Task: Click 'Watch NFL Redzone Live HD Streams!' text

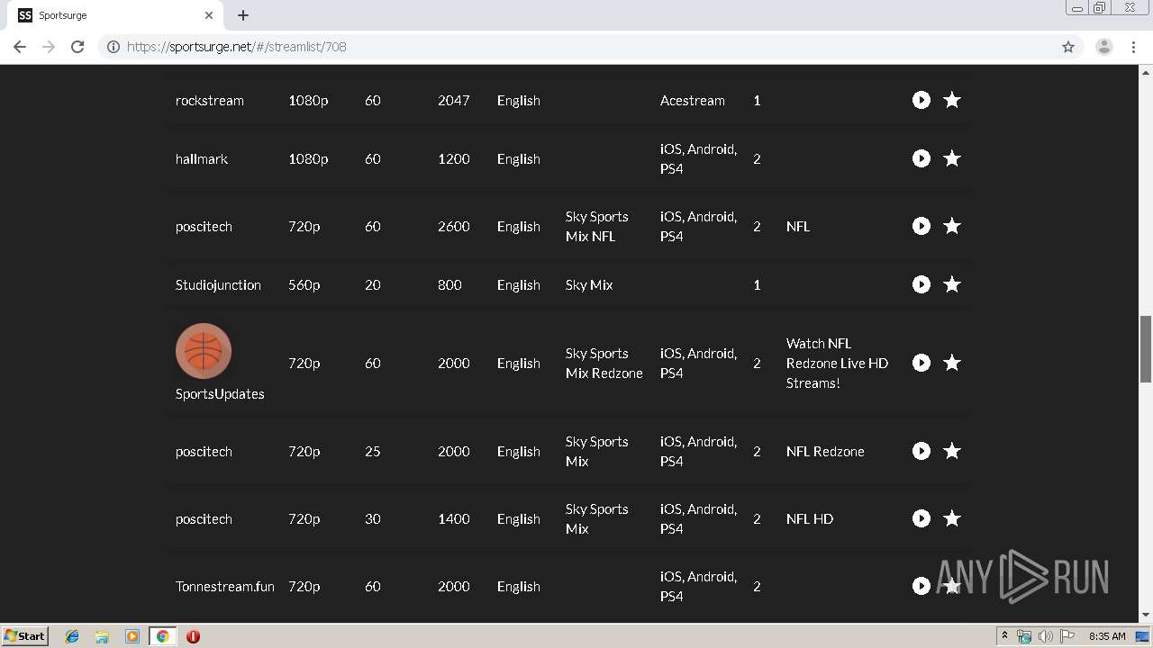Action: 837,363
